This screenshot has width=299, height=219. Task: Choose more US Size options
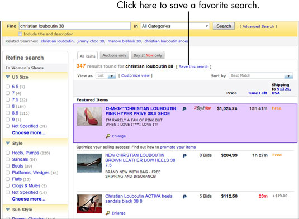pyautogui.click(x=29, y=132)
